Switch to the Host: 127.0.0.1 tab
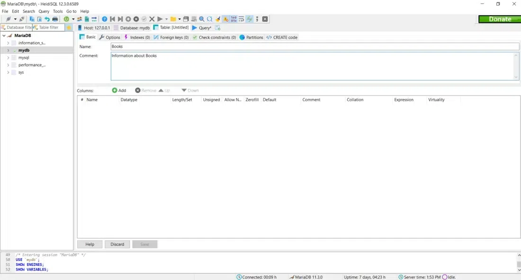The height and width of the screenshot is (280, 521). (x=94, y=28)
